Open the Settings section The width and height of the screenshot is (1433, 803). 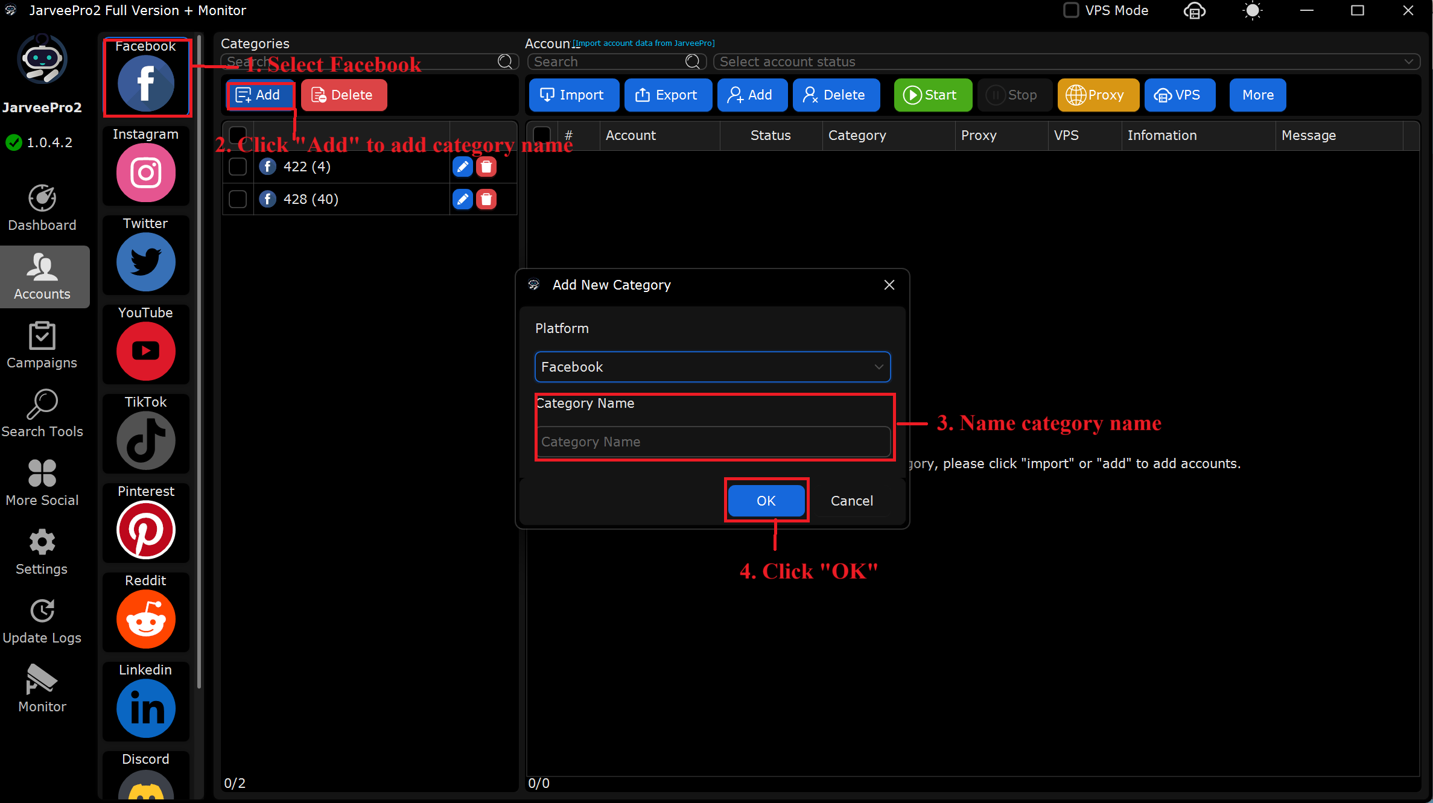pos(42,552)
